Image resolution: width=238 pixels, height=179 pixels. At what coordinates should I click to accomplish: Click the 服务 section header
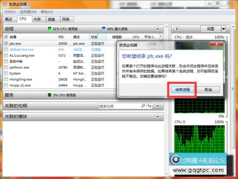[x=59, y=95]
